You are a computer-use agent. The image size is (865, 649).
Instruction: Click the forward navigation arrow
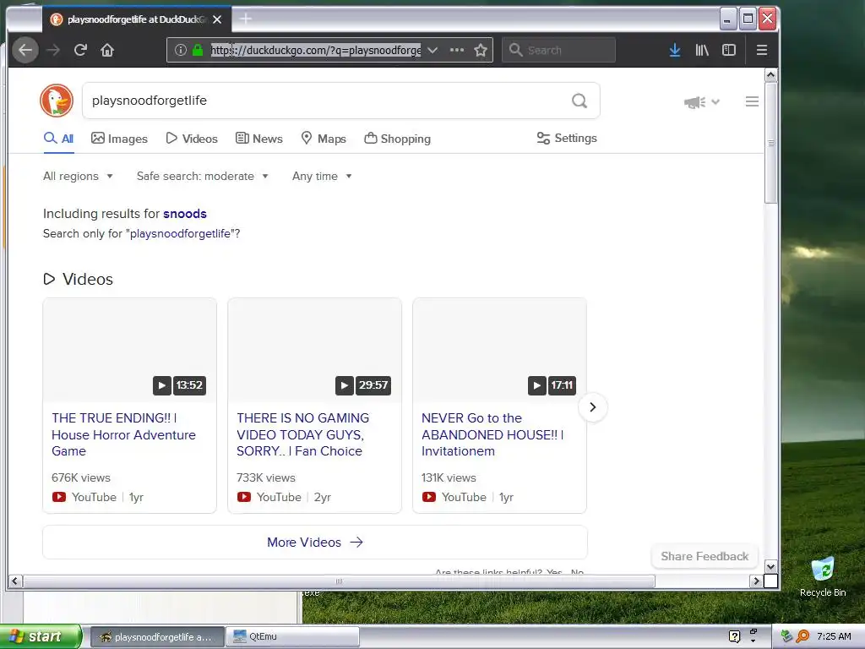point(53,50)
